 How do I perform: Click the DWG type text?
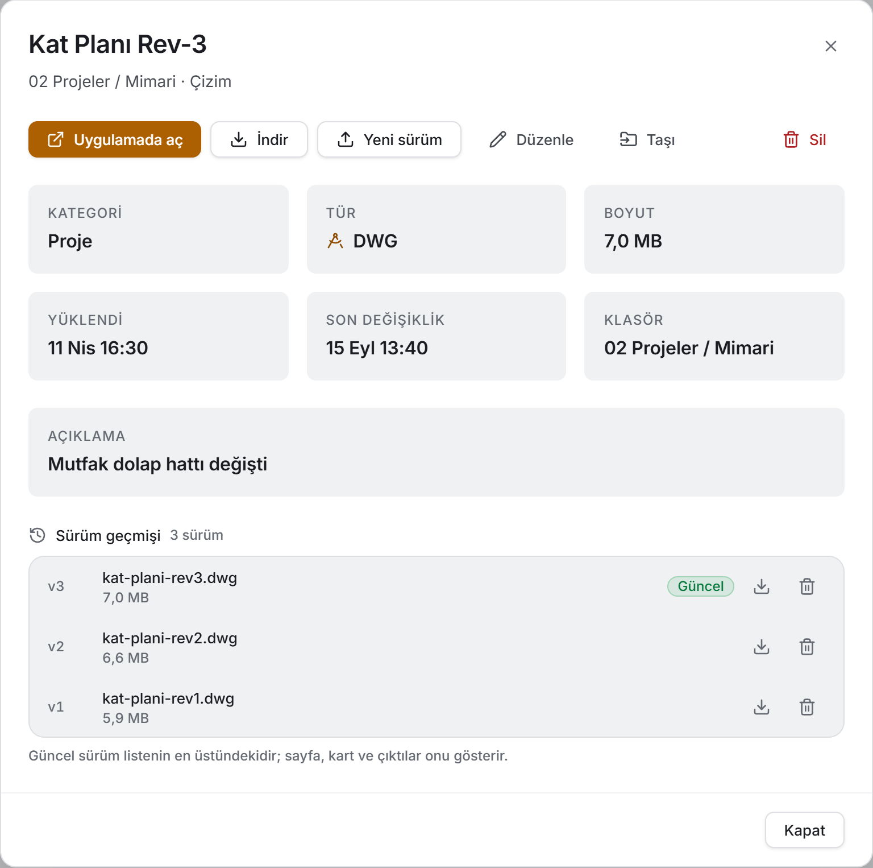tap(375, 241)
